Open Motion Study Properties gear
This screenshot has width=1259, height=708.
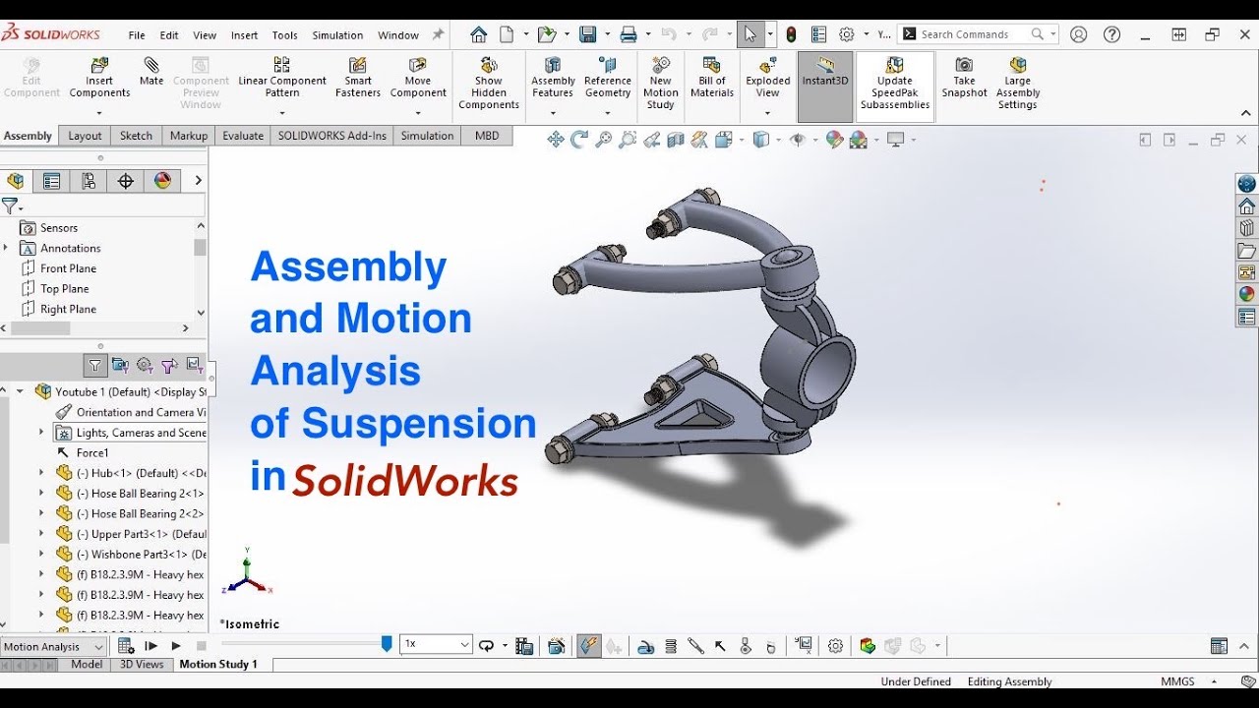coord(835,646)
